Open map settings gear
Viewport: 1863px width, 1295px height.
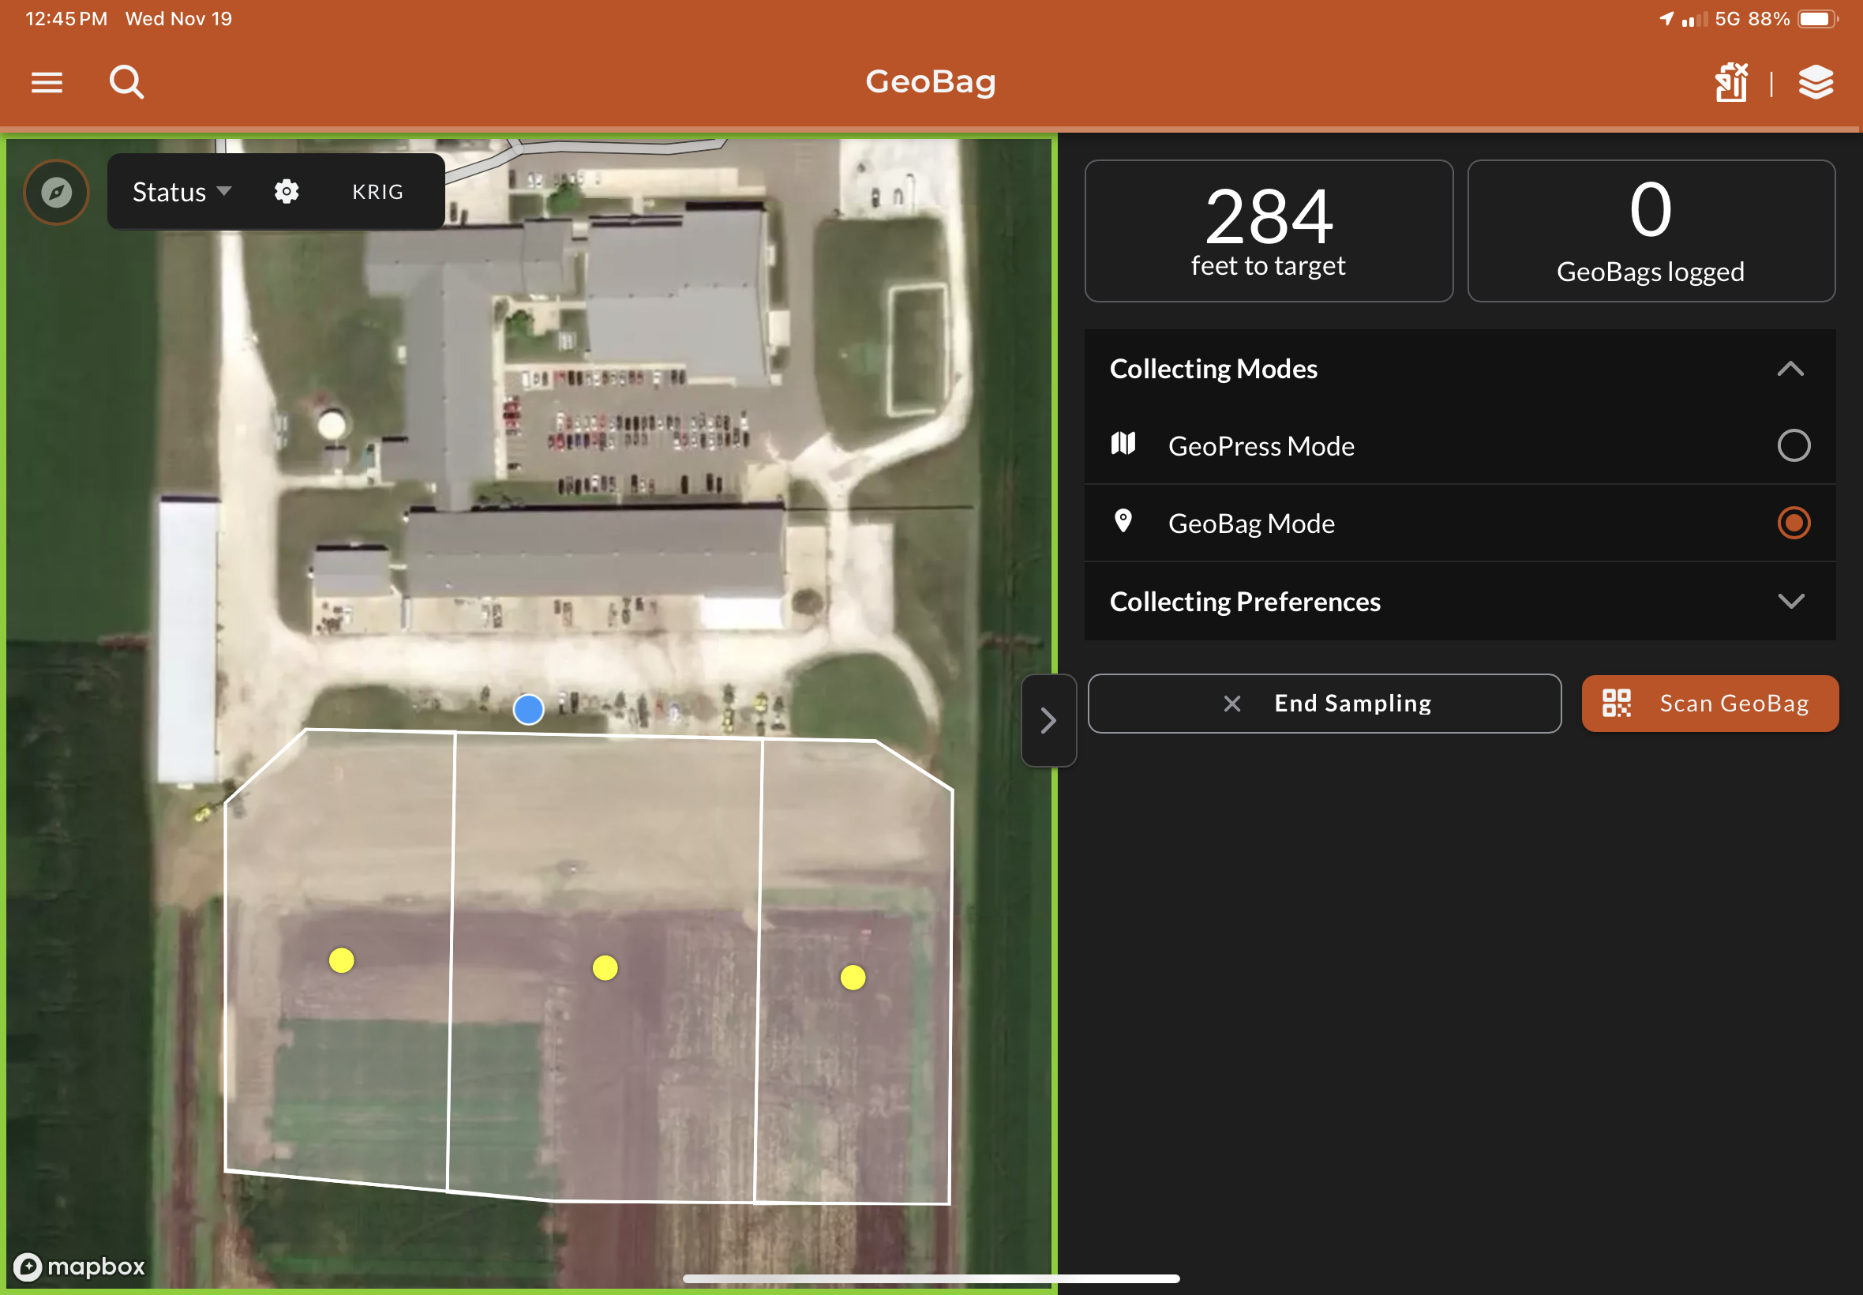point(287,192)
